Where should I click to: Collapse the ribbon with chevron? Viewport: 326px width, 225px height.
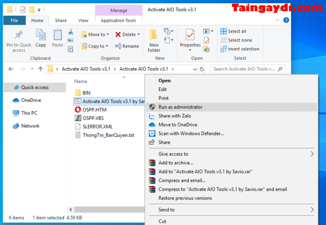(277, 20)
